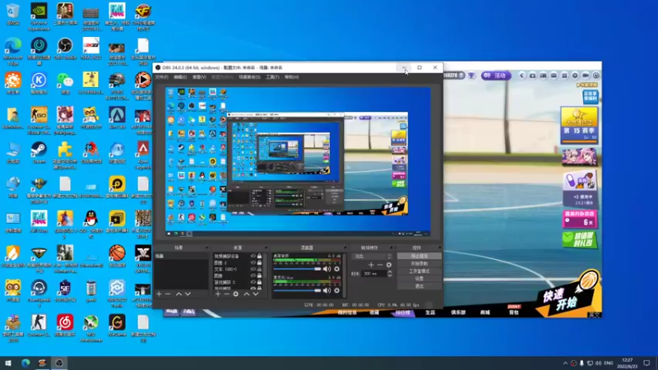Toggle lock on the Image 2 source
658x370 pixels.
259,262
